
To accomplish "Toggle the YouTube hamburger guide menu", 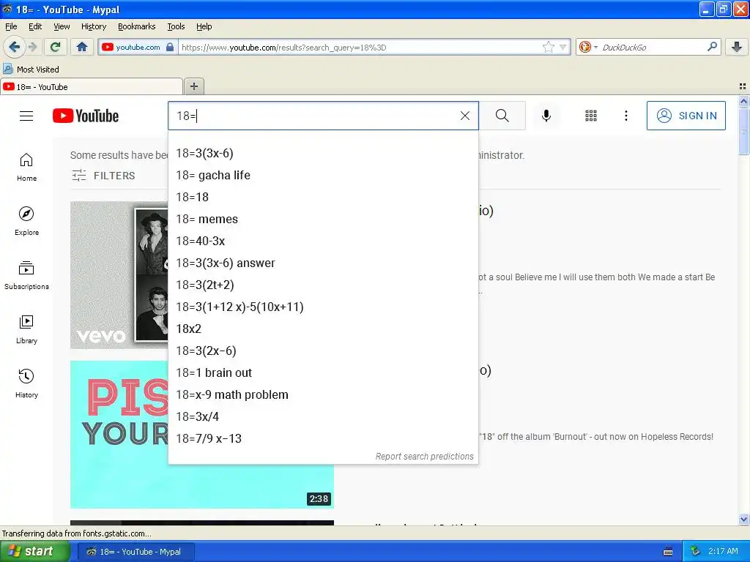I will pos(26,116).
